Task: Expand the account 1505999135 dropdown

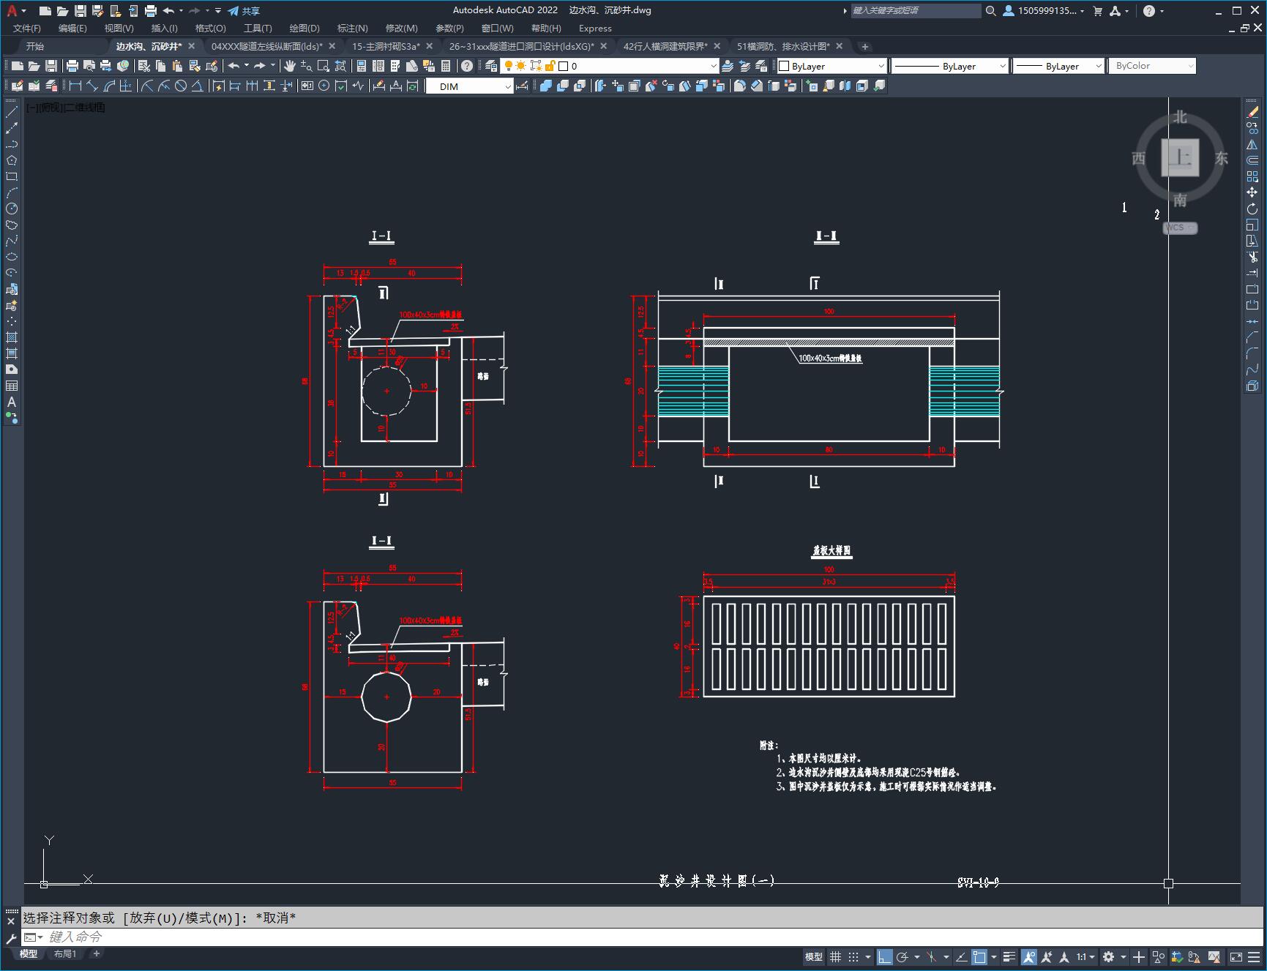Action: point(1044,10)
